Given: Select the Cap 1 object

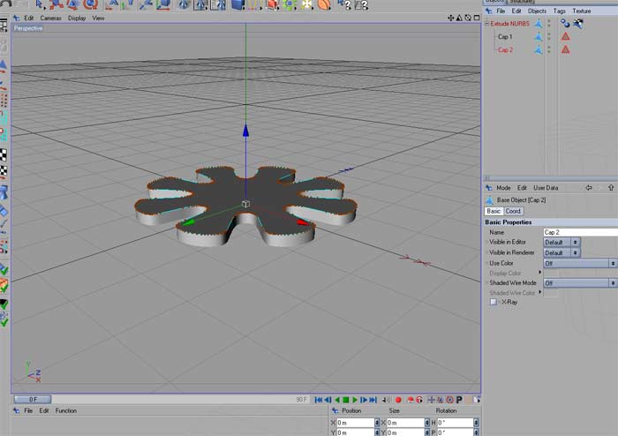Looking at the screenshot, I should click(x=505, y=36).
